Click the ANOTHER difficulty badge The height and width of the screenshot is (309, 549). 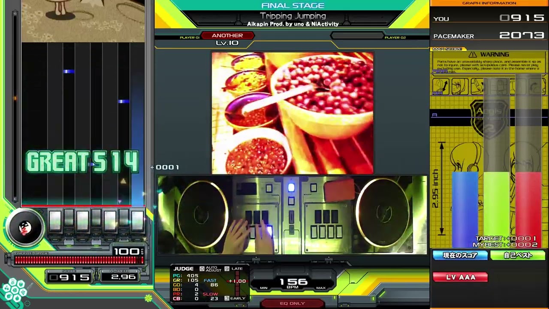(227, 36)
